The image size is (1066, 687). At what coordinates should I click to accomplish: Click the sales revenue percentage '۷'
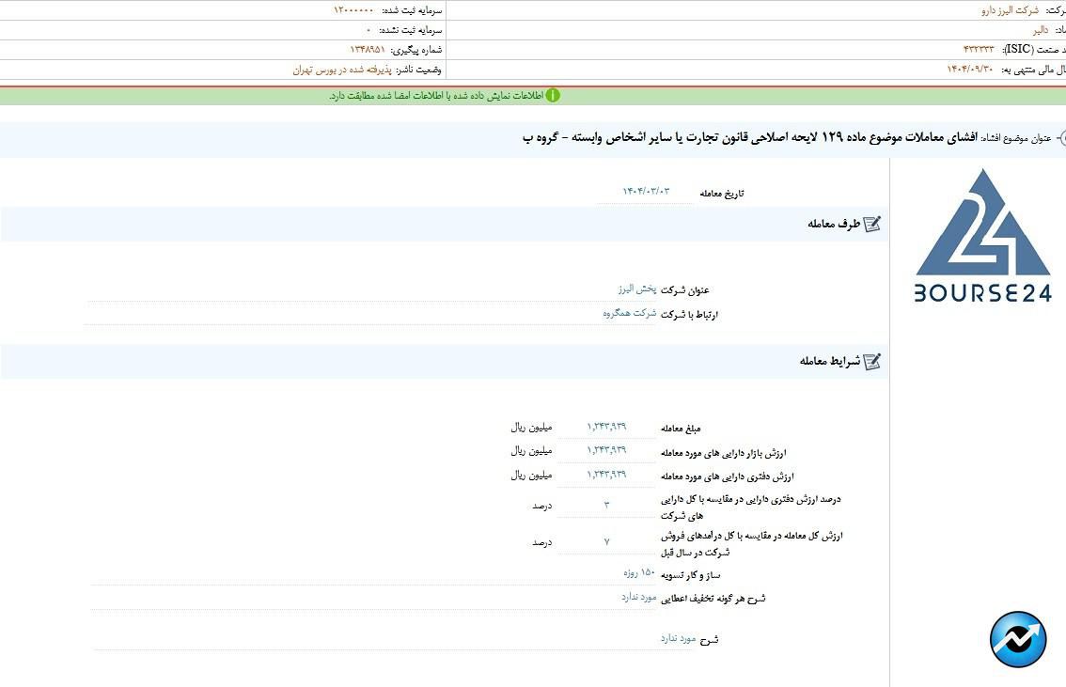click(x=606, y=542)
